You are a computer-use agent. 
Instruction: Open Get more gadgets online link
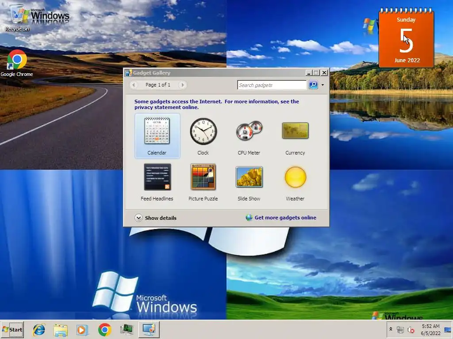285,218
